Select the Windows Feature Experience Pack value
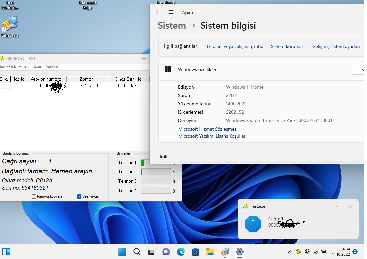 pyautogui.click(x=280, y=120)
